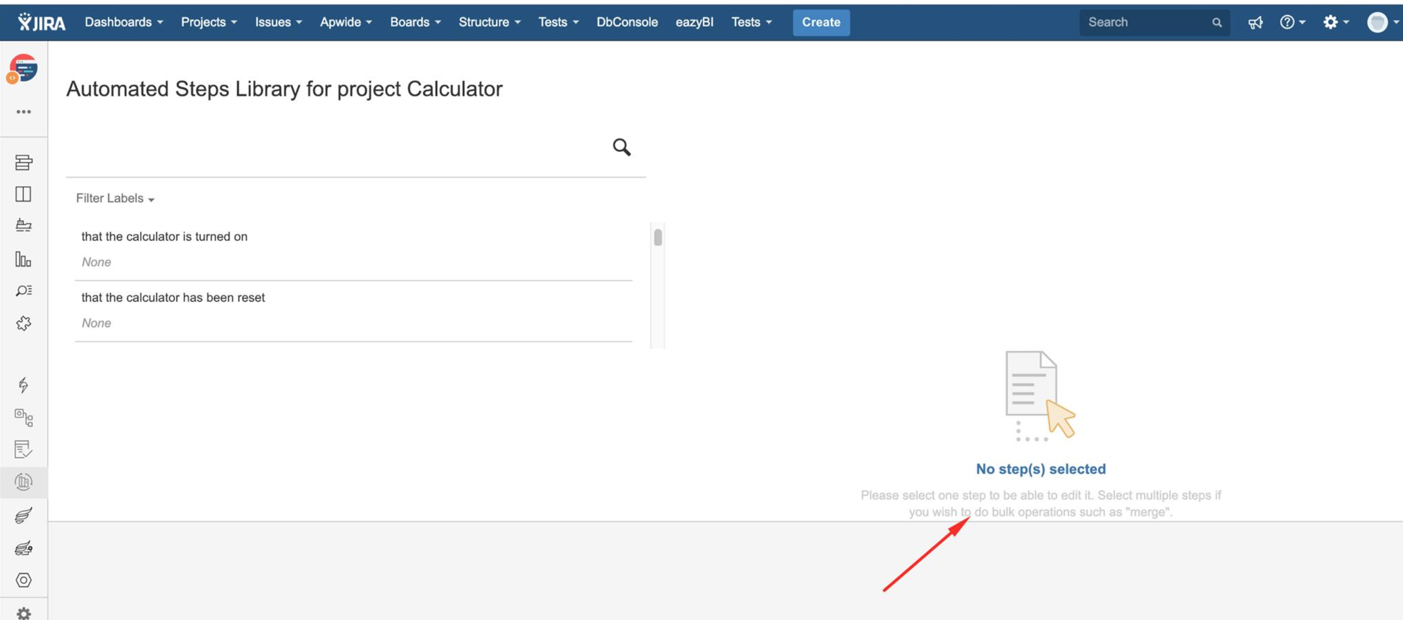Open the sidebar board columns icon
Image resolution: width=1403 pixels, height=620 pixels.
23,194
